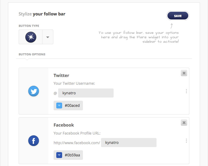The height and width of the screenshot is (166, 208).
Task: Save the follow bar options
Action: 178,16
